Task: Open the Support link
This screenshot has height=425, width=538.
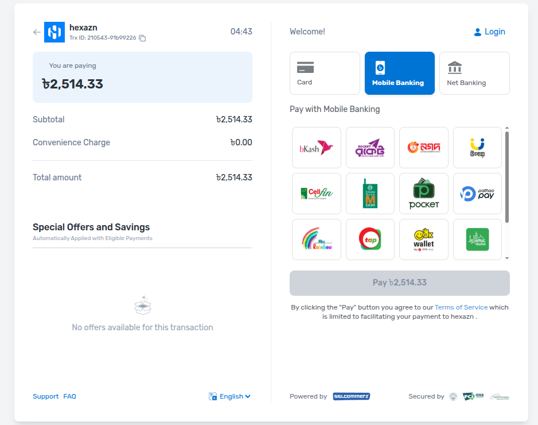Action: (46, 396)
